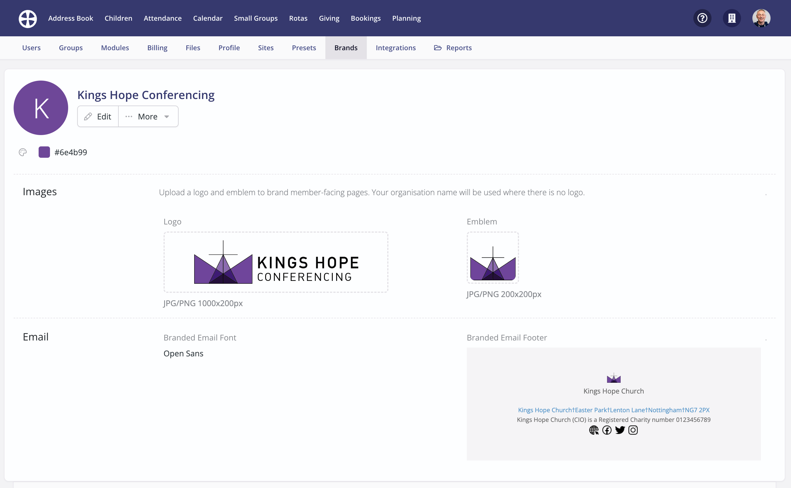
Task: Switch to the Billing tab
Action: pyautogui.click(x=157, y=48)
